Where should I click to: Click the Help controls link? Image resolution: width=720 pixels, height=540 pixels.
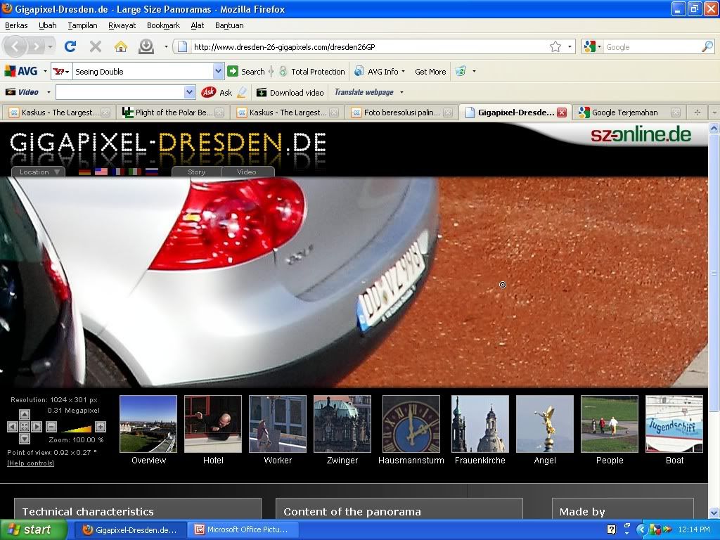[x=30, y=463]
